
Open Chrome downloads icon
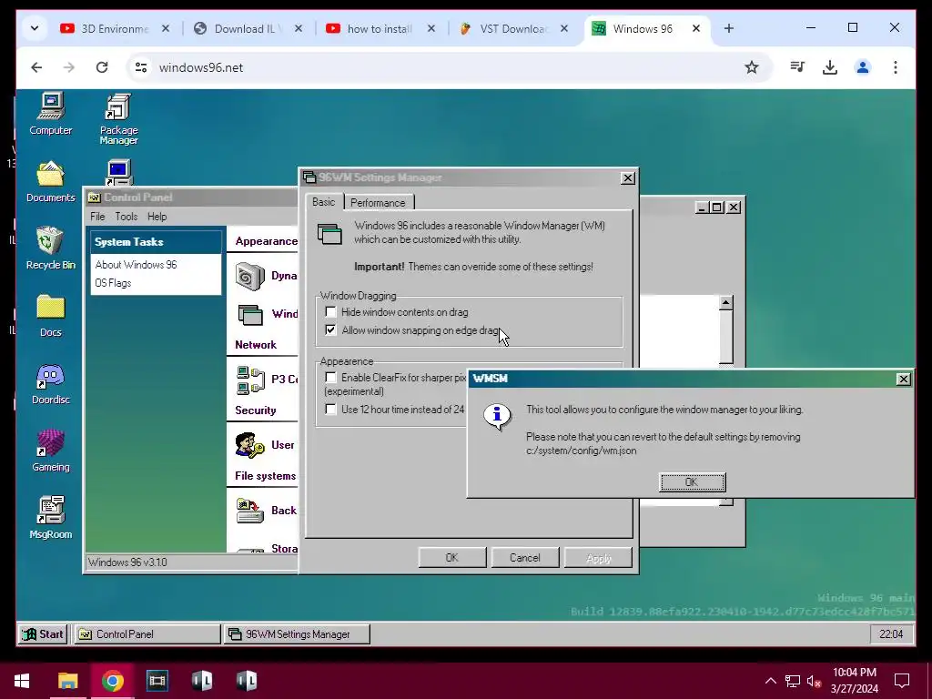point(830,67)
